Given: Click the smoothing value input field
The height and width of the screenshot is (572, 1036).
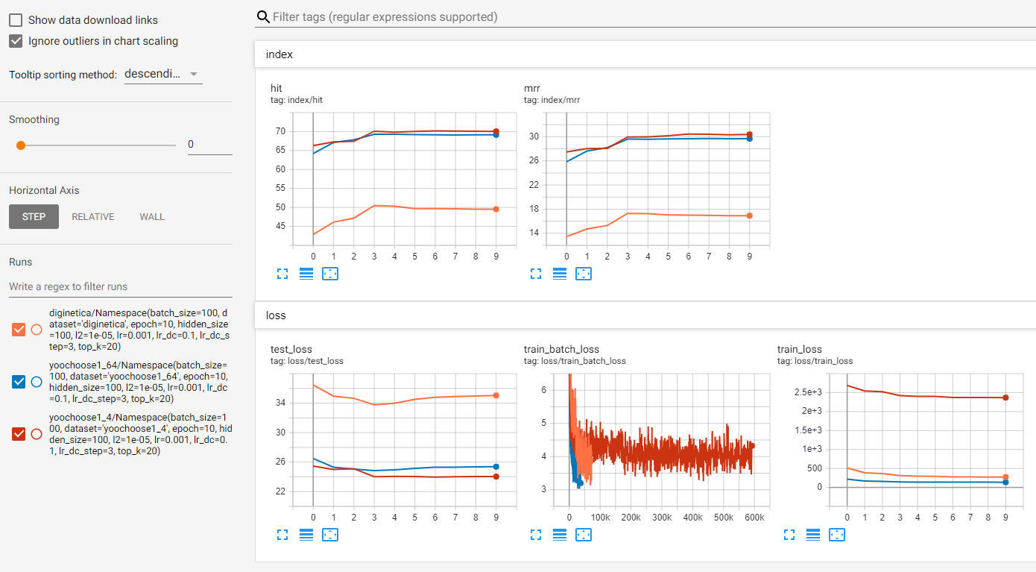Looking at the screenshot, I should pos(209,145).
